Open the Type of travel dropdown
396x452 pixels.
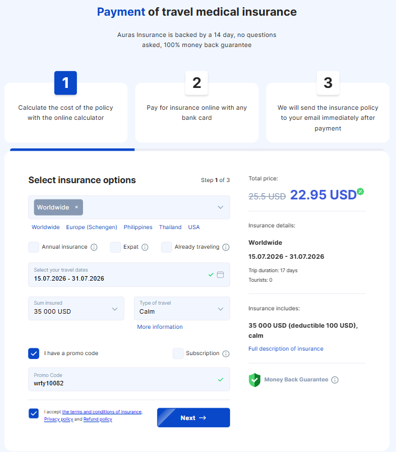pyautogui.click(x=181, y=308)
